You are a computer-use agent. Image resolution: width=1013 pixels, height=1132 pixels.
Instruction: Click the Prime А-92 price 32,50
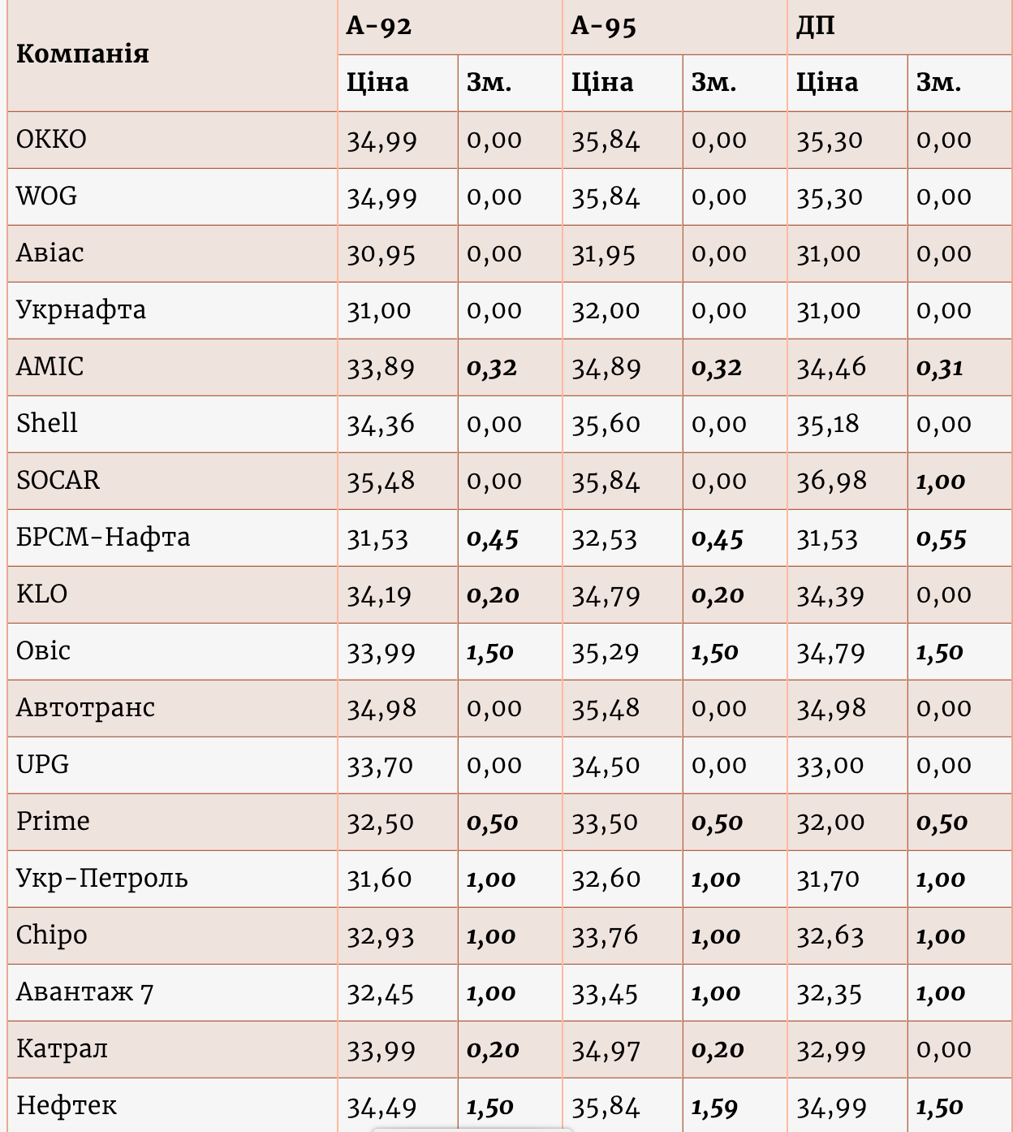(381, 823)
